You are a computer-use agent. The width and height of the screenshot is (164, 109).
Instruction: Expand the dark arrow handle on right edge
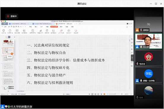point(132,58)
